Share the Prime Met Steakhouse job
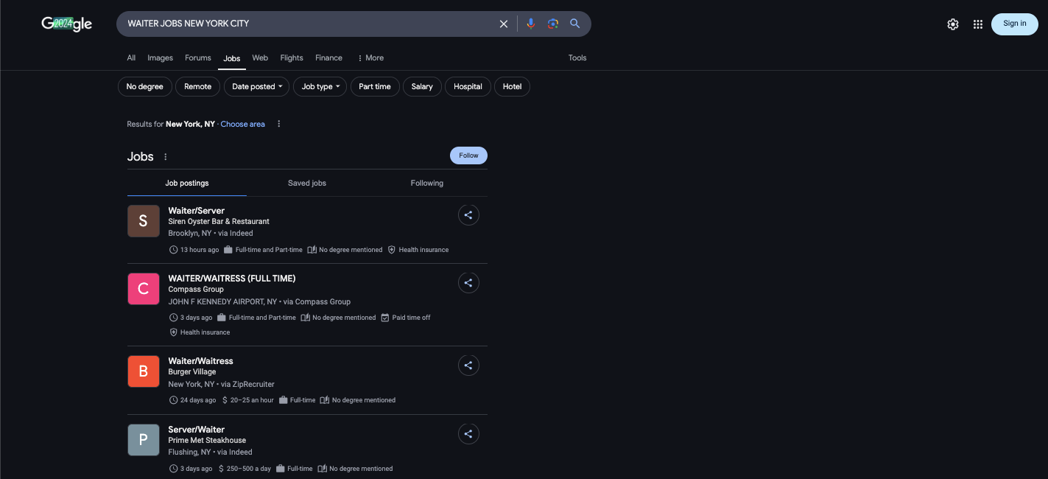1048x479 pixels. [x=468, y=434]
